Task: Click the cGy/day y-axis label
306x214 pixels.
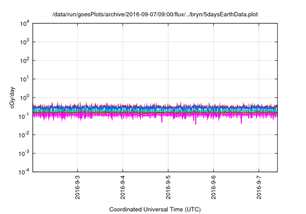Action: click(x=12, y=97)
